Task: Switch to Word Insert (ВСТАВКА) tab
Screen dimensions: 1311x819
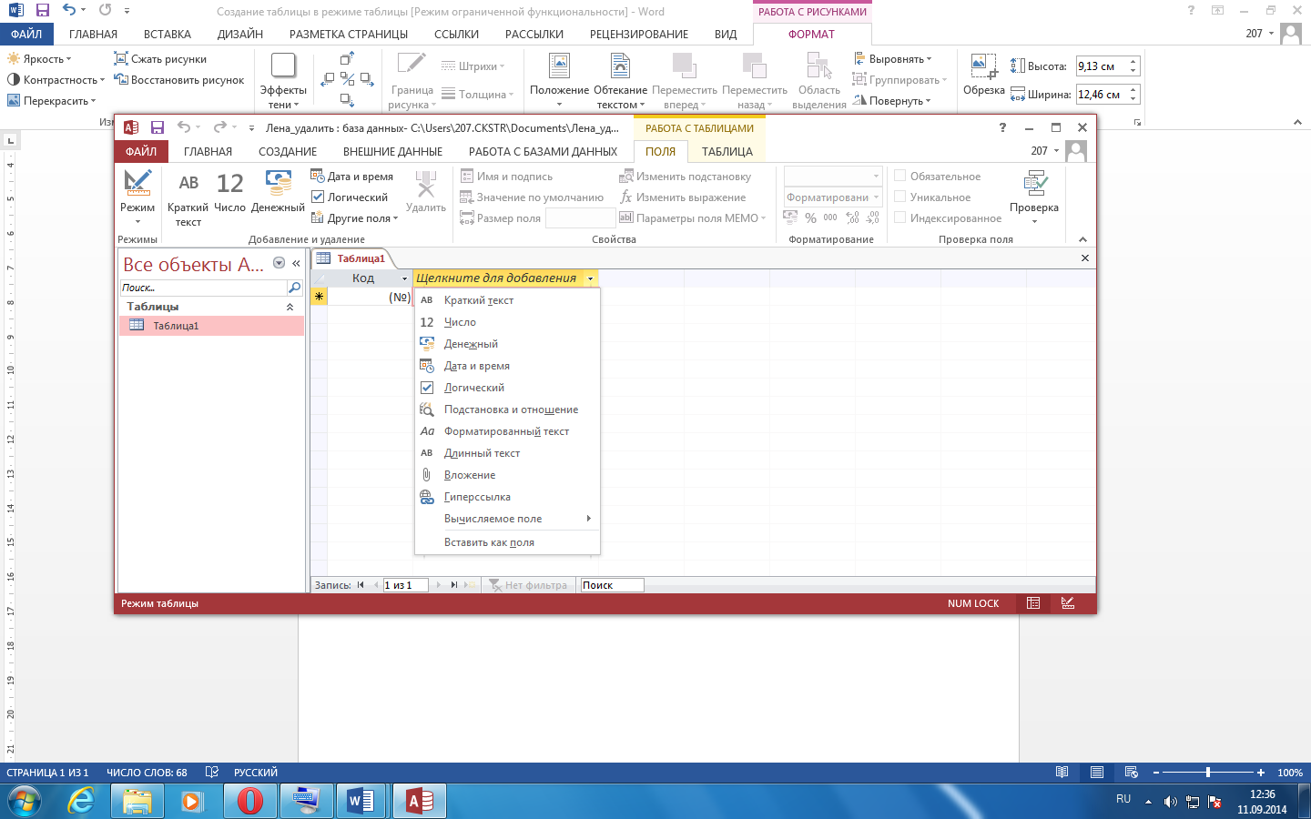Action: 168,34
